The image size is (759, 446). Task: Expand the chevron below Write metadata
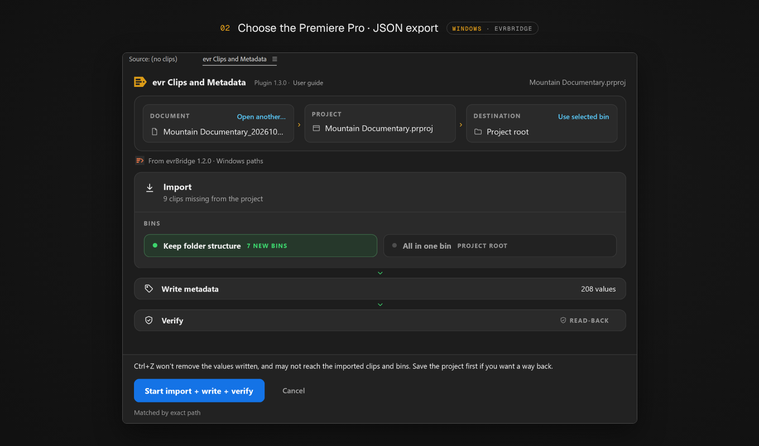pos(380,305)
